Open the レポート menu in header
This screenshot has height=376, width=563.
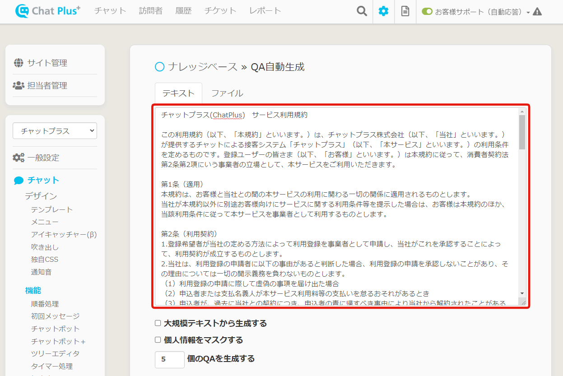(x=265, y=11)
